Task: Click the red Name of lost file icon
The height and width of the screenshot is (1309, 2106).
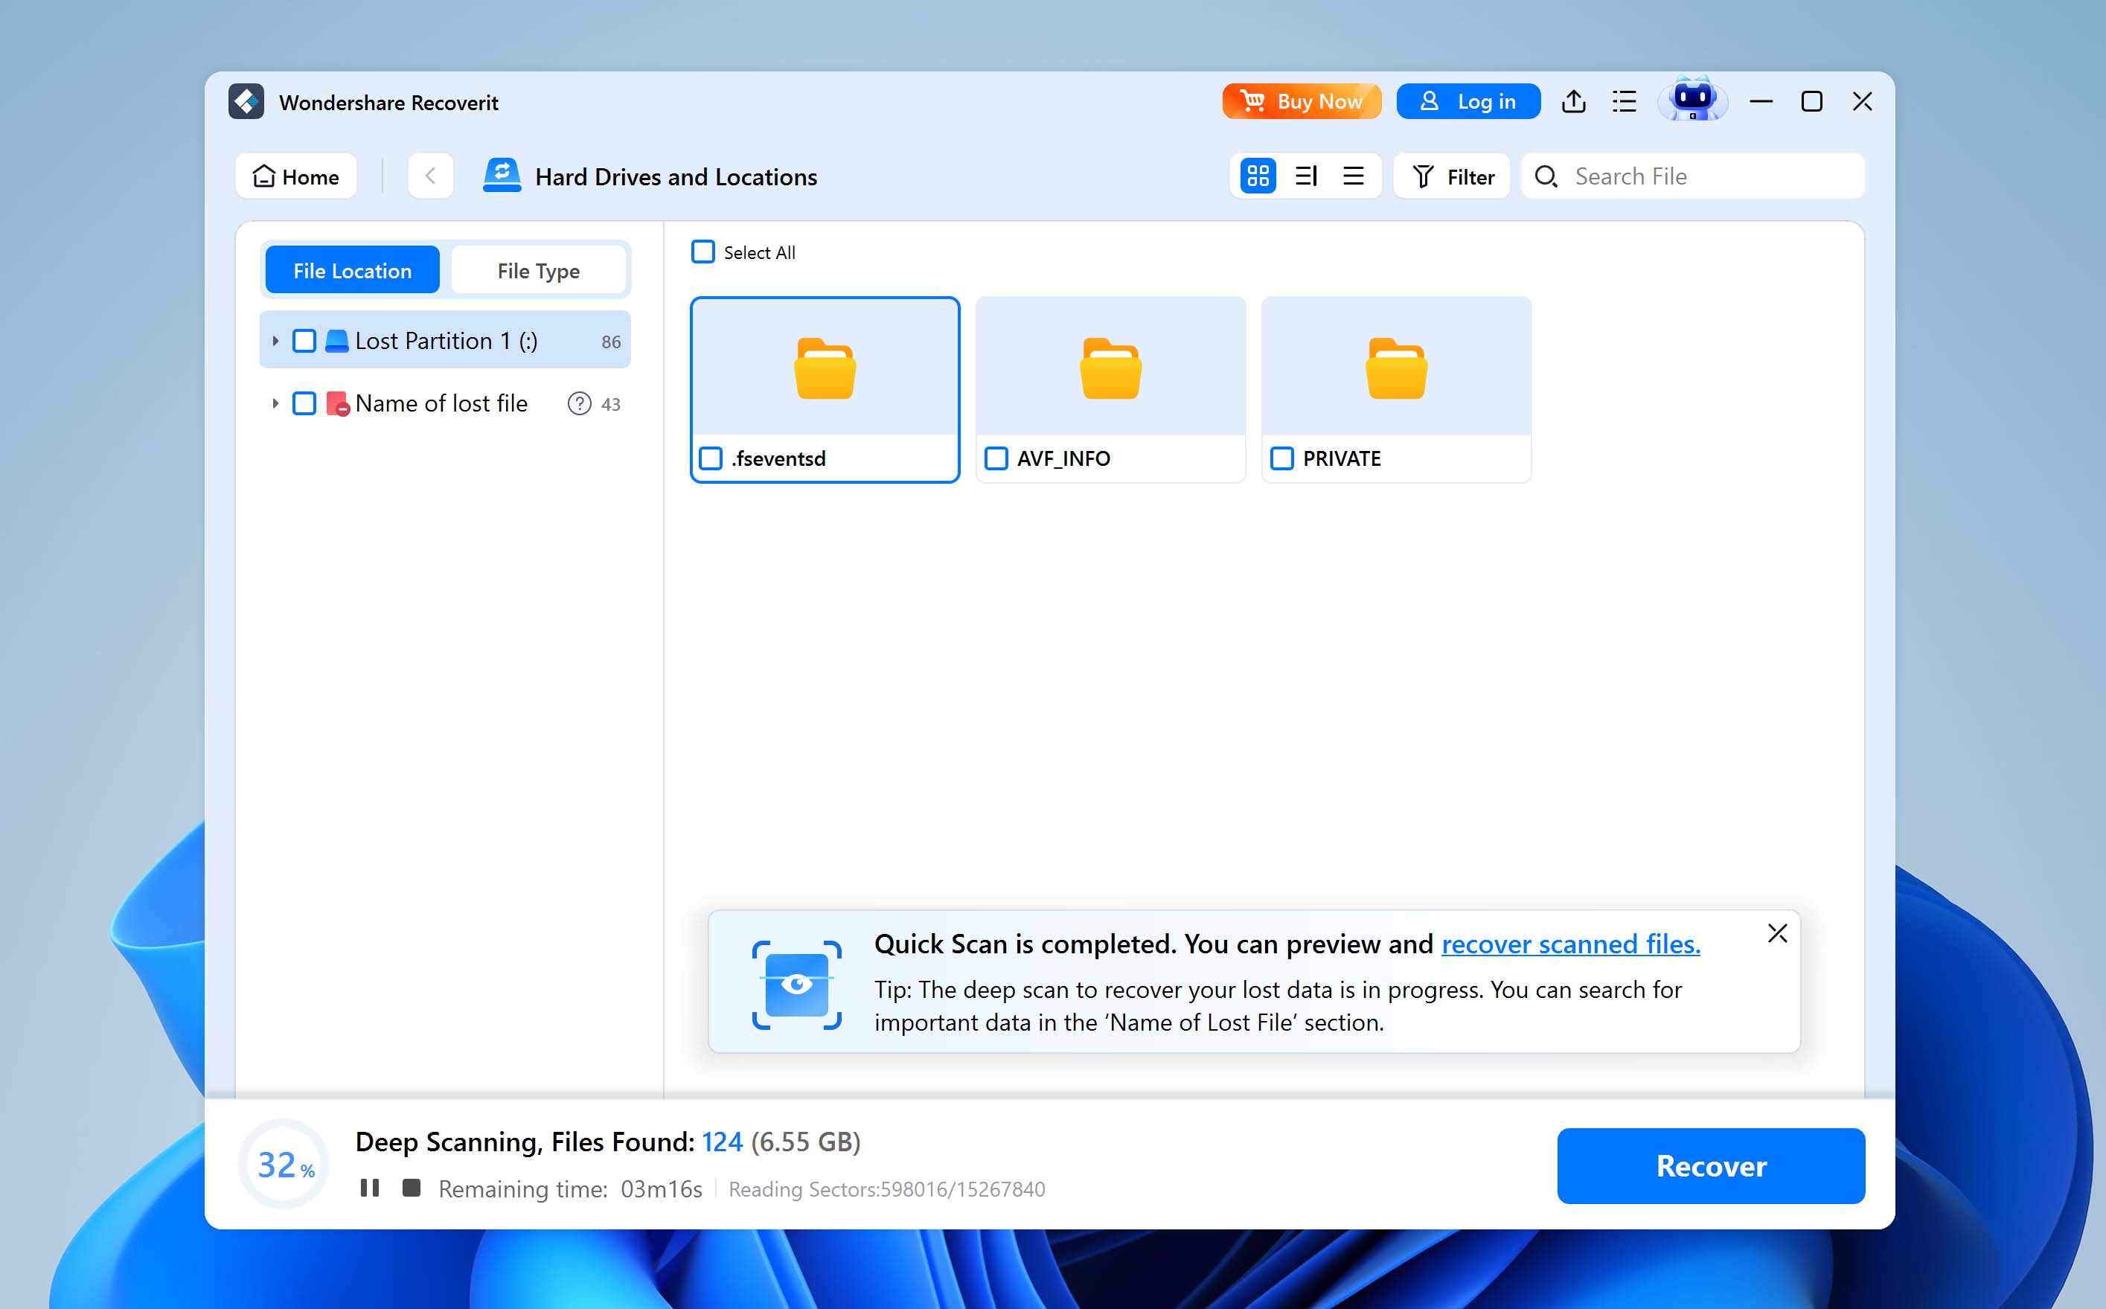Action: point(338,403)
